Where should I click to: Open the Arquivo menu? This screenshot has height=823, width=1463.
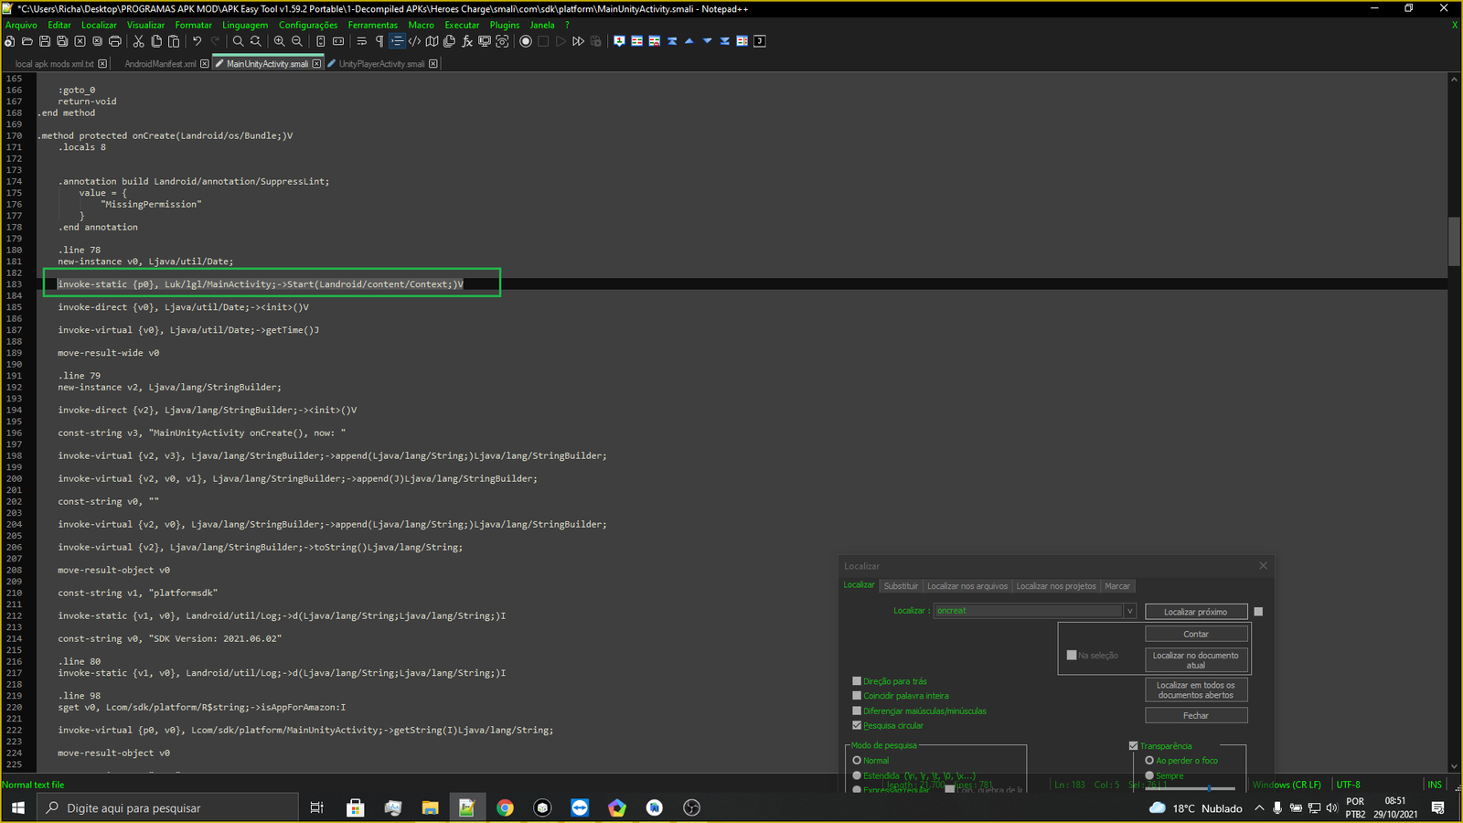(x=21, y=26)
